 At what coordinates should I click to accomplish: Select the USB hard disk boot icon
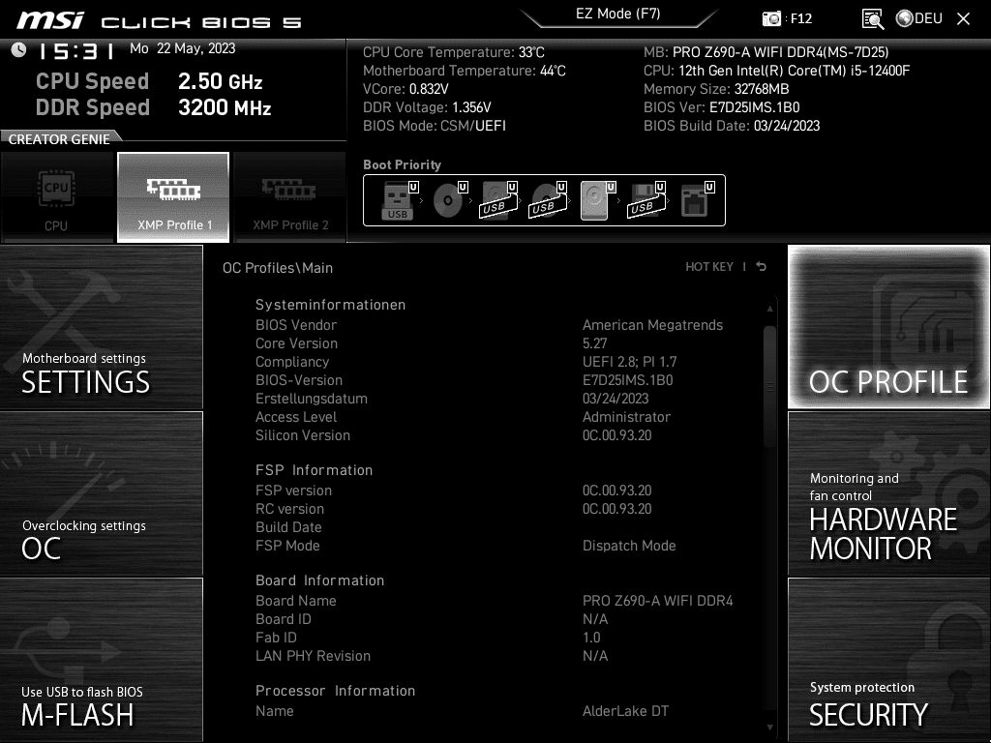pos(498,200)
